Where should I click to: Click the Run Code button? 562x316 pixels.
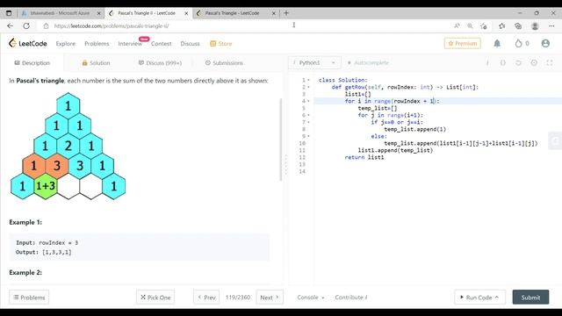(x=480, y=298)
